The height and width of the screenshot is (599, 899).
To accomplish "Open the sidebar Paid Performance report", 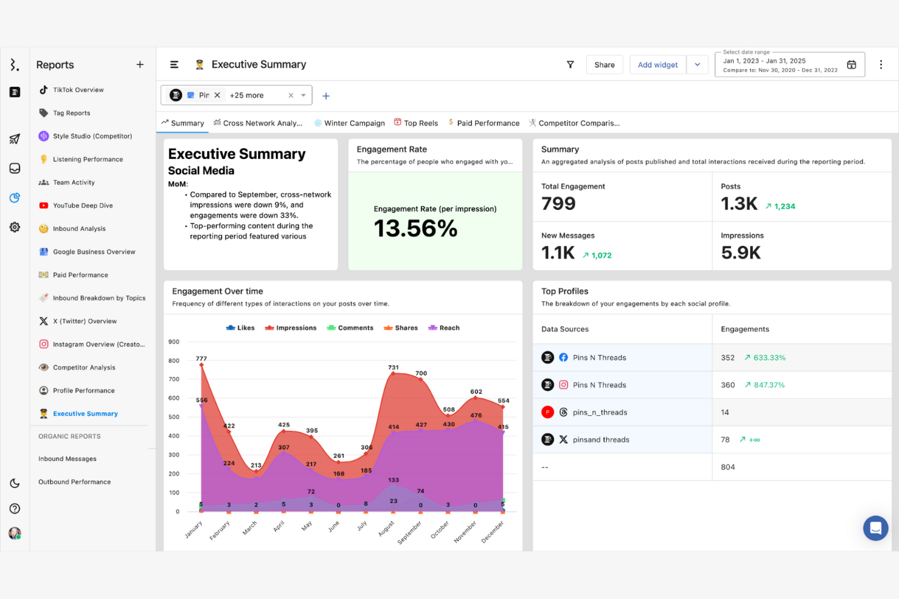I will point(81,275).
